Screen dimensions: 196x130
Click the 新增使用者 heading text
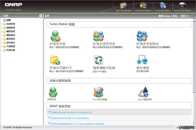[x=58, y=44]
